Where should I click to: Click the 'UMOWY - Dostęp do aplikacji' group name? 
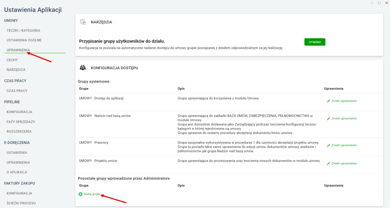(101, 98)
